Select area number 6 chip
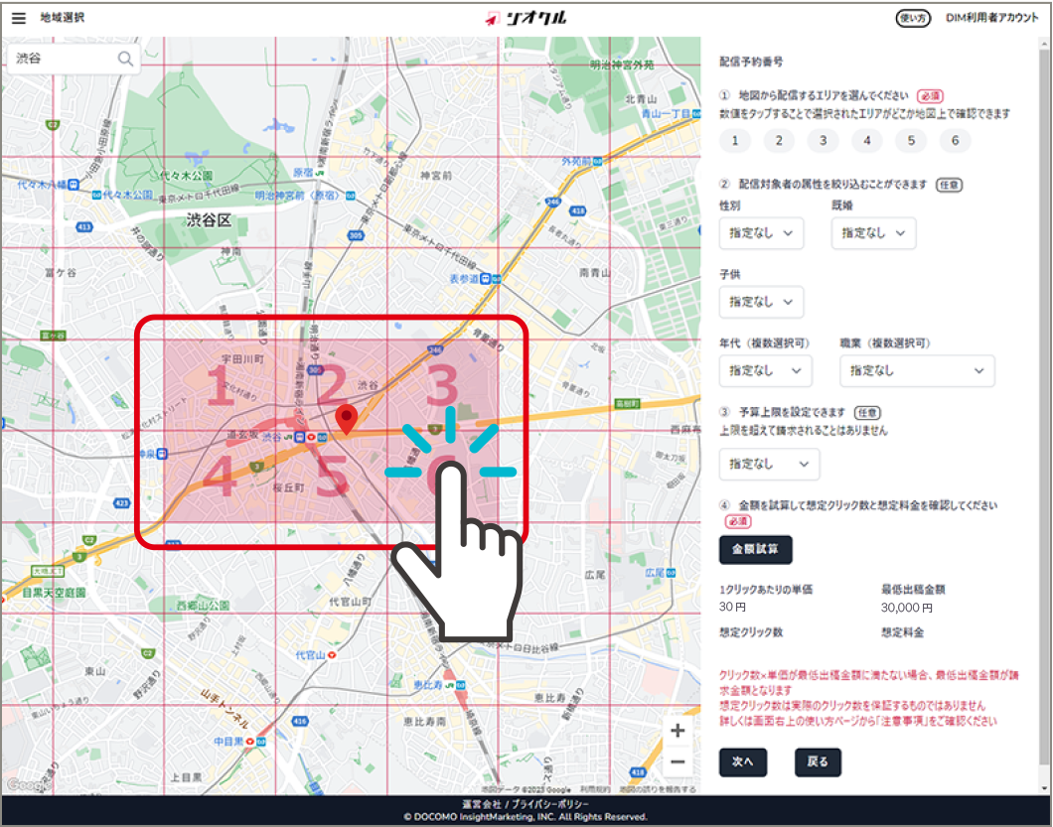The width and height of the screenshot is (1053, 827). tap(955, 141)
